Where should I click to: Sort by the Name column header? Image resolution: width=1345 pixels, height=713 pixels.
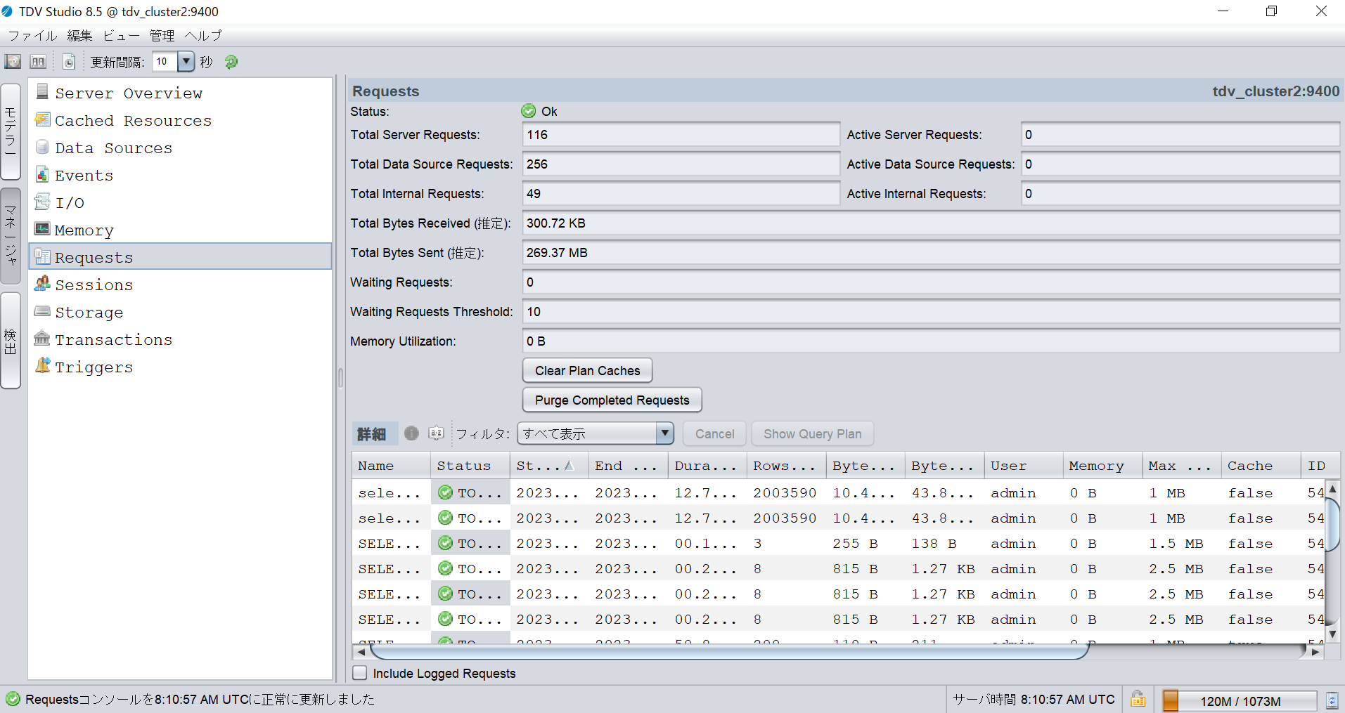(391, 466)
